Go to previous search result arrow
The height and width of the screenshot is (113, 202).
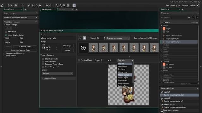[193, 18]
